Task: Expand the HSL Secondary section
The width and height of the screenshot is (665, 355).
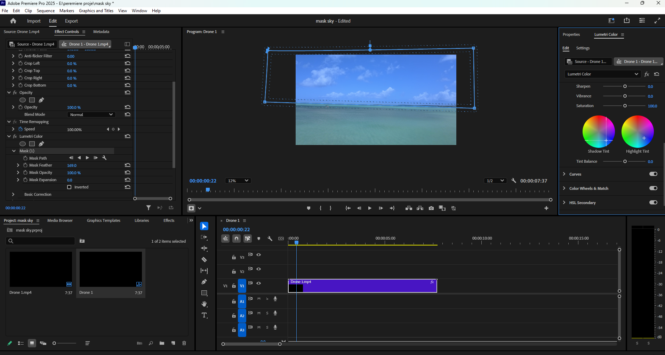Action: point(564,202)
